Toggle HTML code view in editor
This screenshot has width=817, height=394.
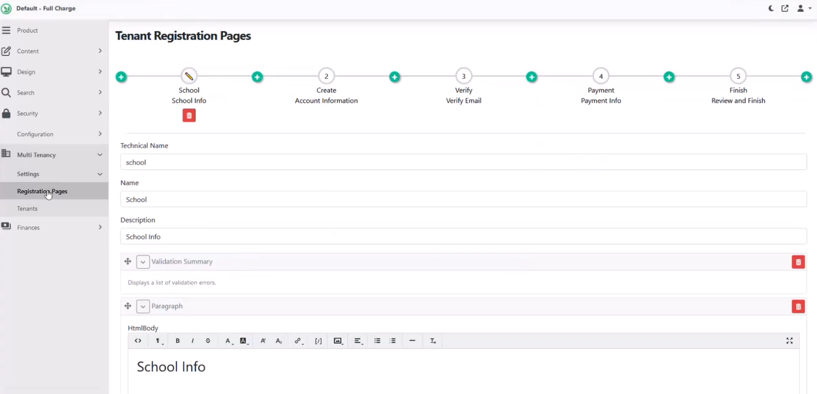click(138, 341)
